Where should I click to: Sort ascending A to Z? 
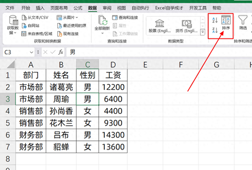point(215,20)
